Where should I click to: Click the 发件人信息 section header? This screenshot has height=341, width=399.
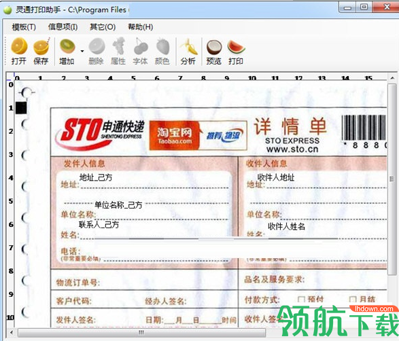[x=84, y=164]
